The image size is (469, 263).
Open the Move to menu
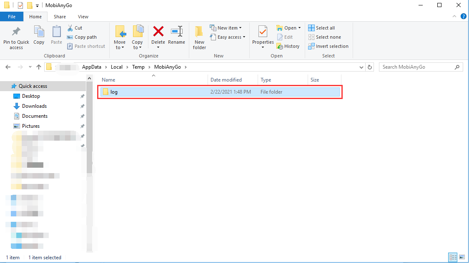tap(120, 37)
